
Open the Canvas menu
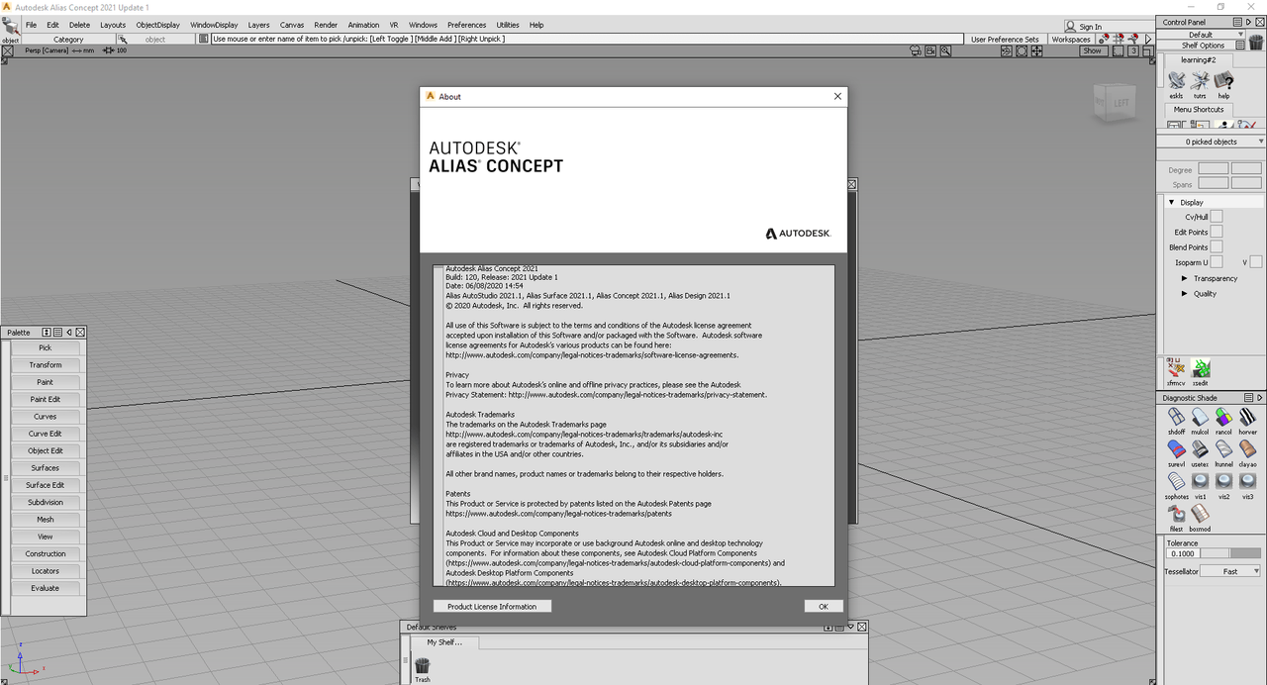point(292,25)
